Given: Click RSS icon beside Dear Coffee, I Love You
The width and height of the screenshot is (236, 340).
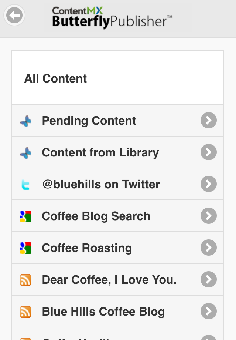Looking at the screenshot, I should point(25,280).
